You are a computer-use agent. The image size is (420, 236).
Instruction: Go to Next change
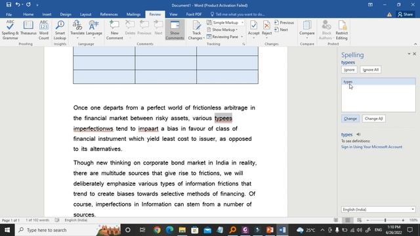[x=282, y=29]
